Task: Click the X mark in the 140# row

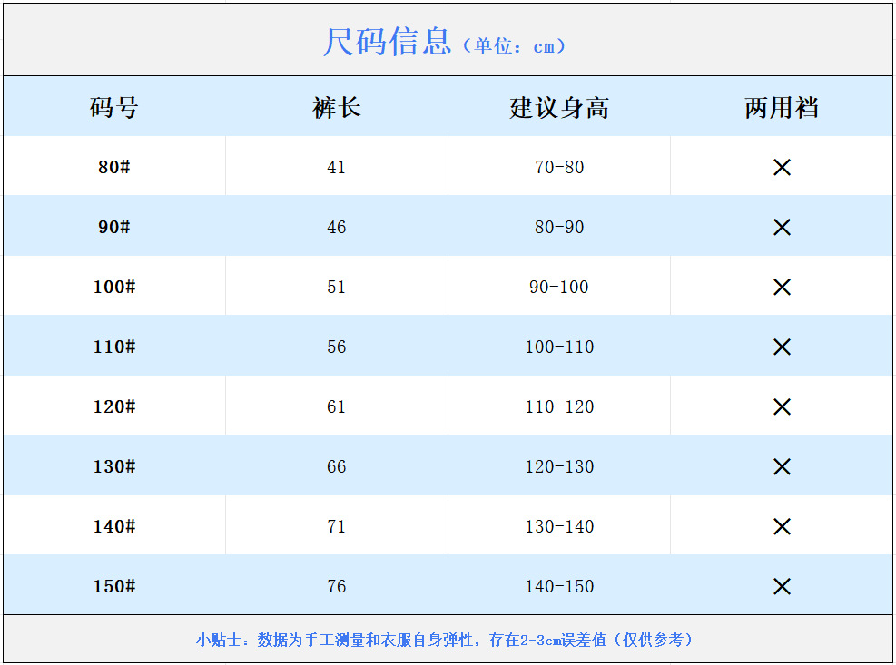Action: tap(782, 526)
